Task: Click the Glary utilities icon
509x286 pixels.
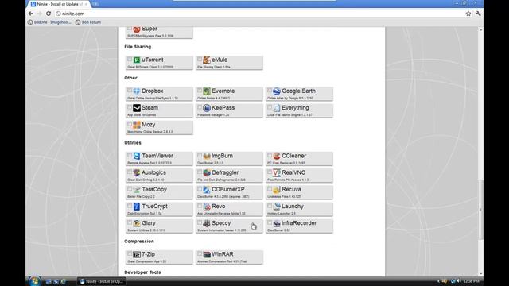Action: point(137,223)
